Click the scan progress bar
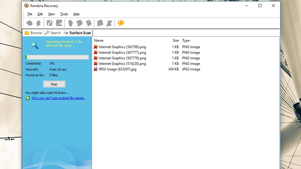This screenshot has width=301, height=169. (x=57, y=57)
